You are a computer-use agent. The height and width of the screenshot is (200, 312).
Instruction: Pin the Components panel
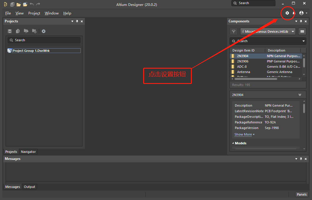(301, 21)
